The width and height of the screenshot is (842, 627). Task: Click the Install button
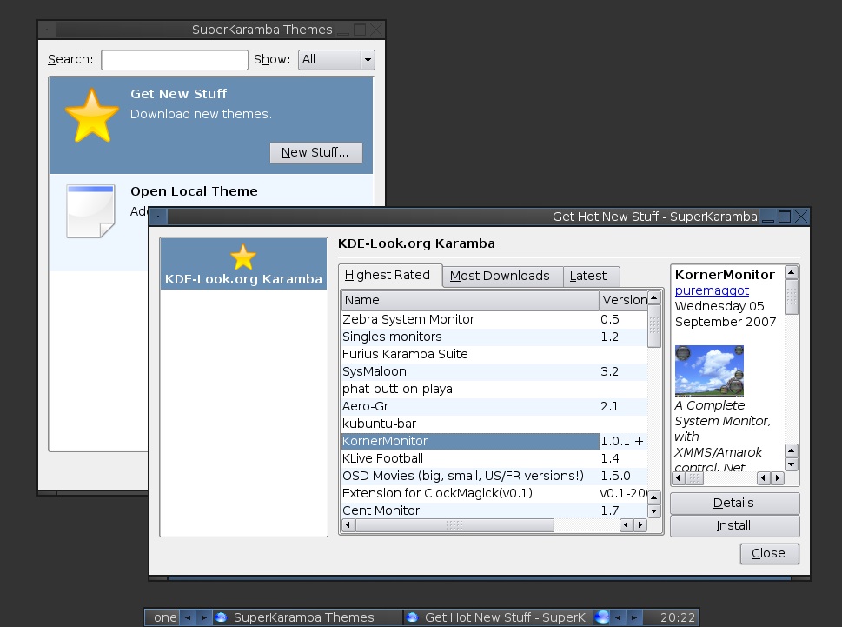pyautogui.click(x=734, y=525)
